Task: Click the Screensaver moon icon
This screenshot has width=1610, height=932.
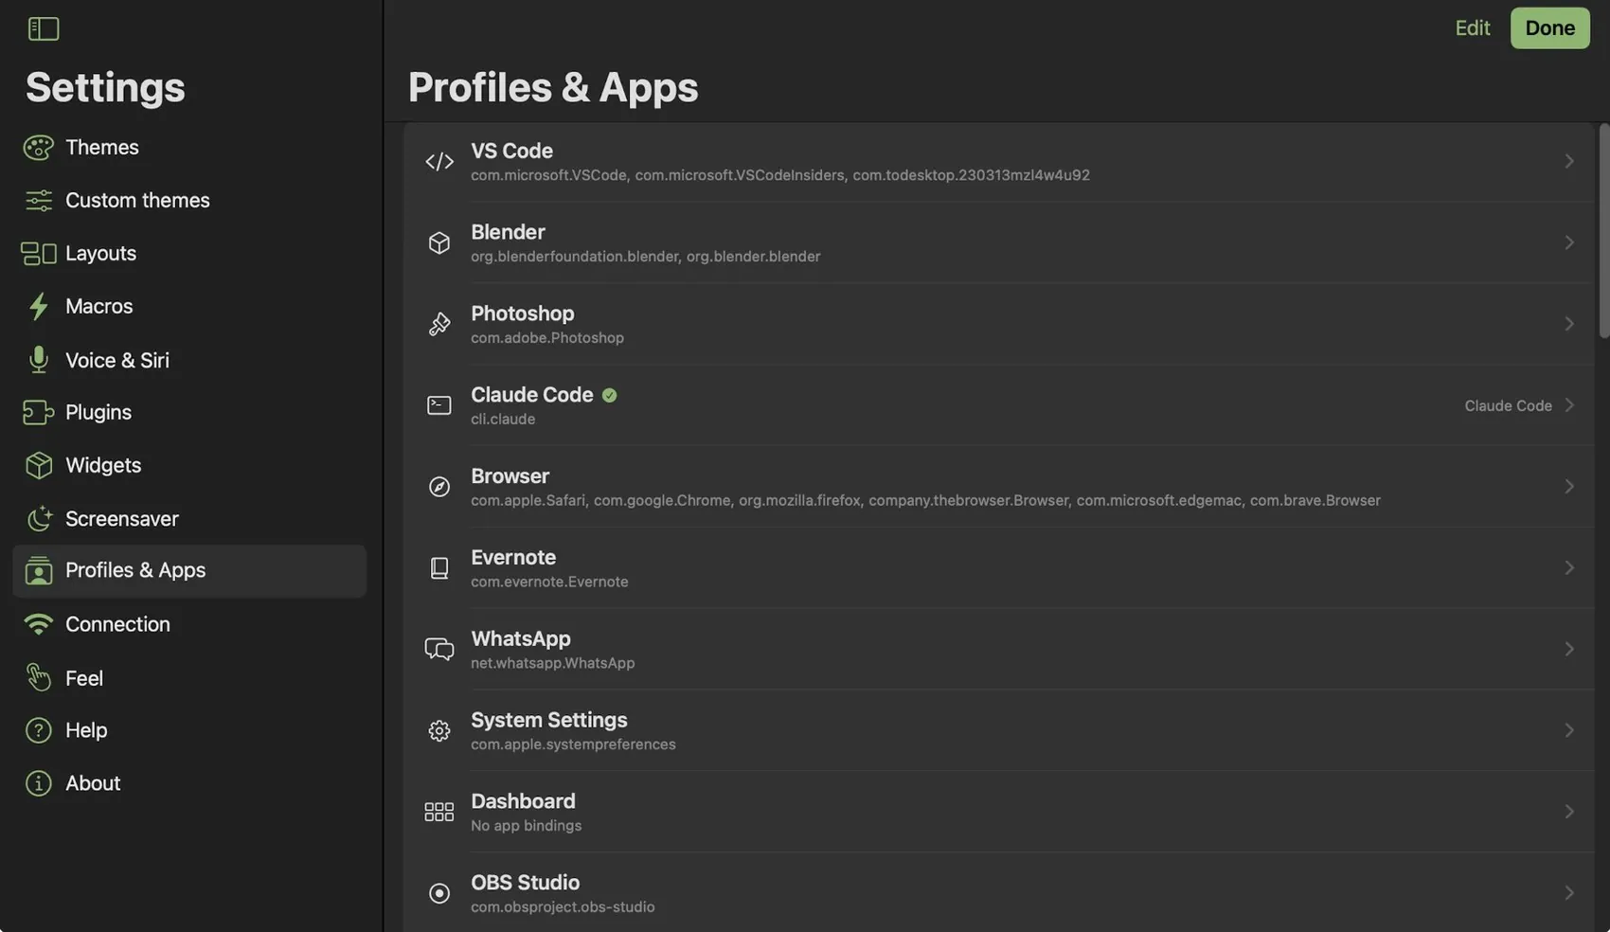Action: 38,519
